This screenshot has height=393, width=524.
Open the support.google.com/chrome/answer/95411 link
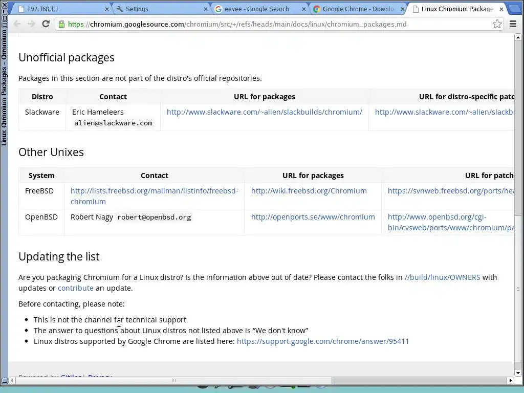click(x=323, y=341)
